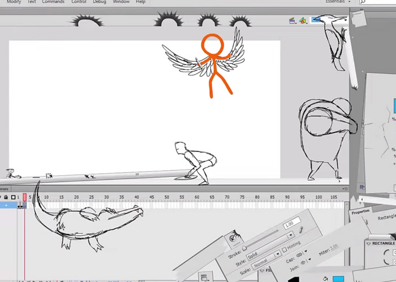Open the Text menu
The height and width of the screenshot is (282, 396).
32,2
